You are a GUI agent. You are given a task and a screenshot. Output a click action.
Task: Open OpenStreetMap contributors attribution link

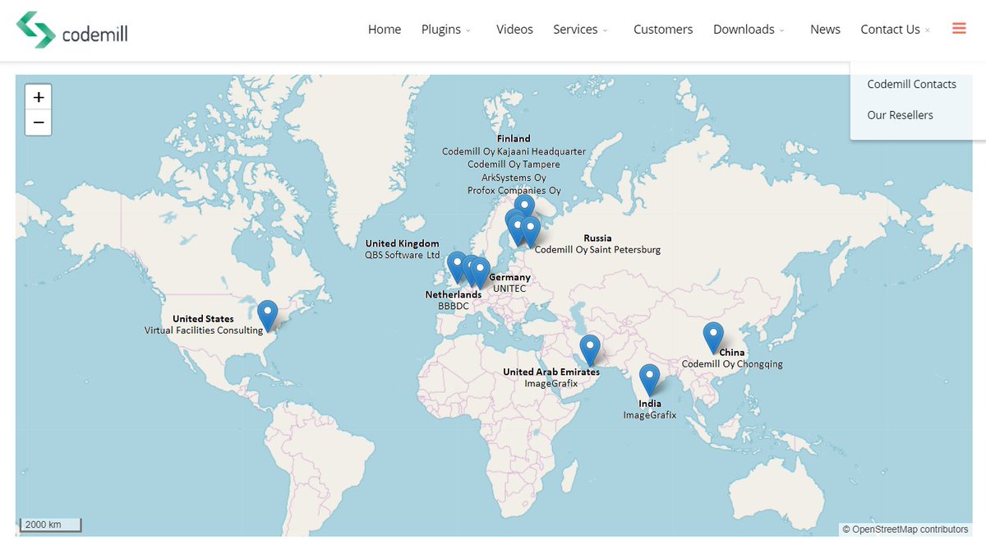coord(910,529)
